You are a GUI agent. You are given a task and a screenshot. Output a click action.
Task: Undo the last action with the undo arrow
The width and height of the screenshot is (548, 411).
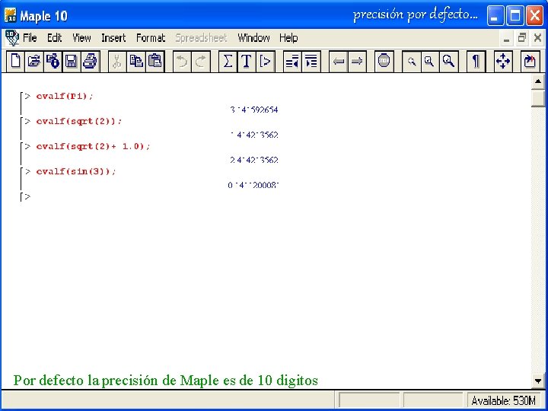coord(182,62)
